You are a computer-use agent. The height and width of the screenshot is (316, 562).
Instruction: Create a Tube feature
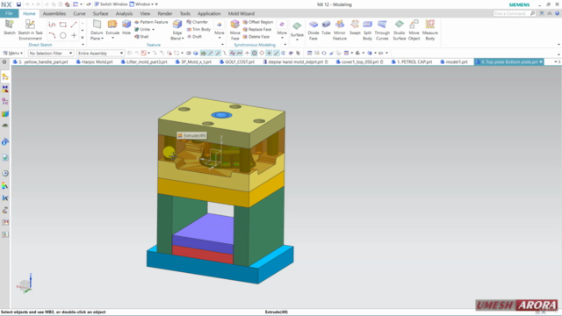(x=326, y=27)
